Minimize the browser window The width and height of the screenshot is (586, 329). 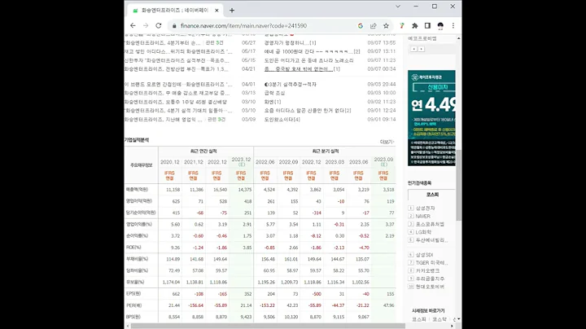[x=416, y=7]
